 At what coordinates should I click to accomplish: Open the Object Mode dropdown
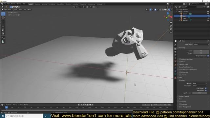pyautogui.click(x=7, y=10)
